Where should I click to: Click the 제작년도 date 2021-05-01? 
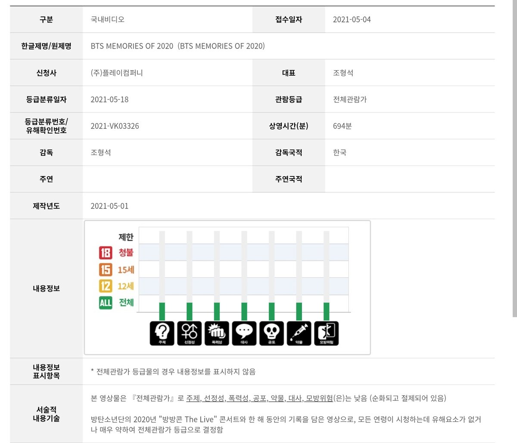tap(109, 206)
